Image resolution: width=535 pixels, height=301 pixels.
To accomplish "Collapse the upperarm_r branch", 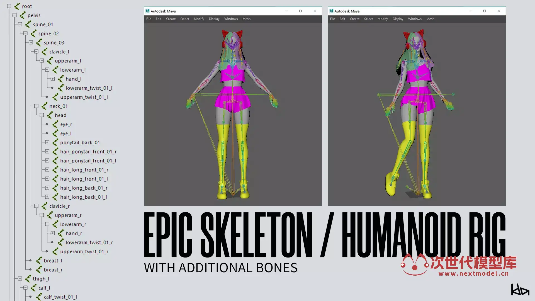I will coord(42,215).
